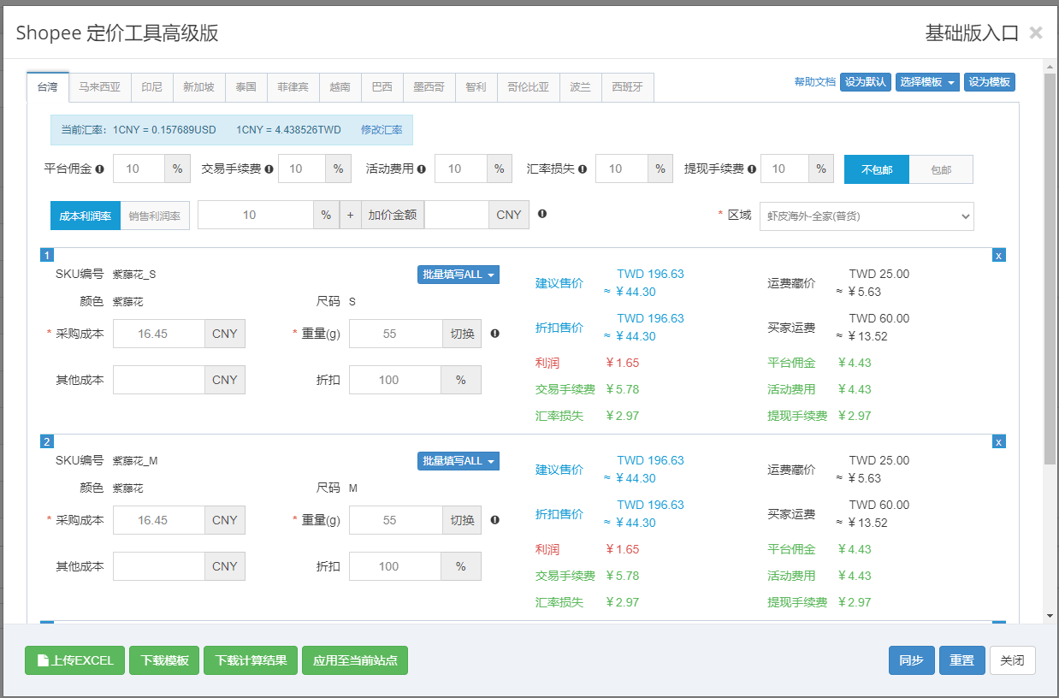Open 选择模板 template dropdown
Image resolution: width=1059 pixels, height=698 pixels.
click(927, 82)
